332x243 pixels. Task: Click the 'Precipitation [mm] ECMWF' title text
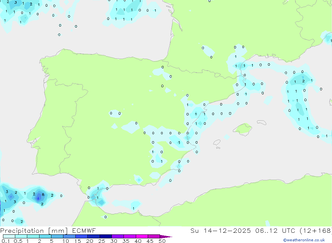click(48, 230)
